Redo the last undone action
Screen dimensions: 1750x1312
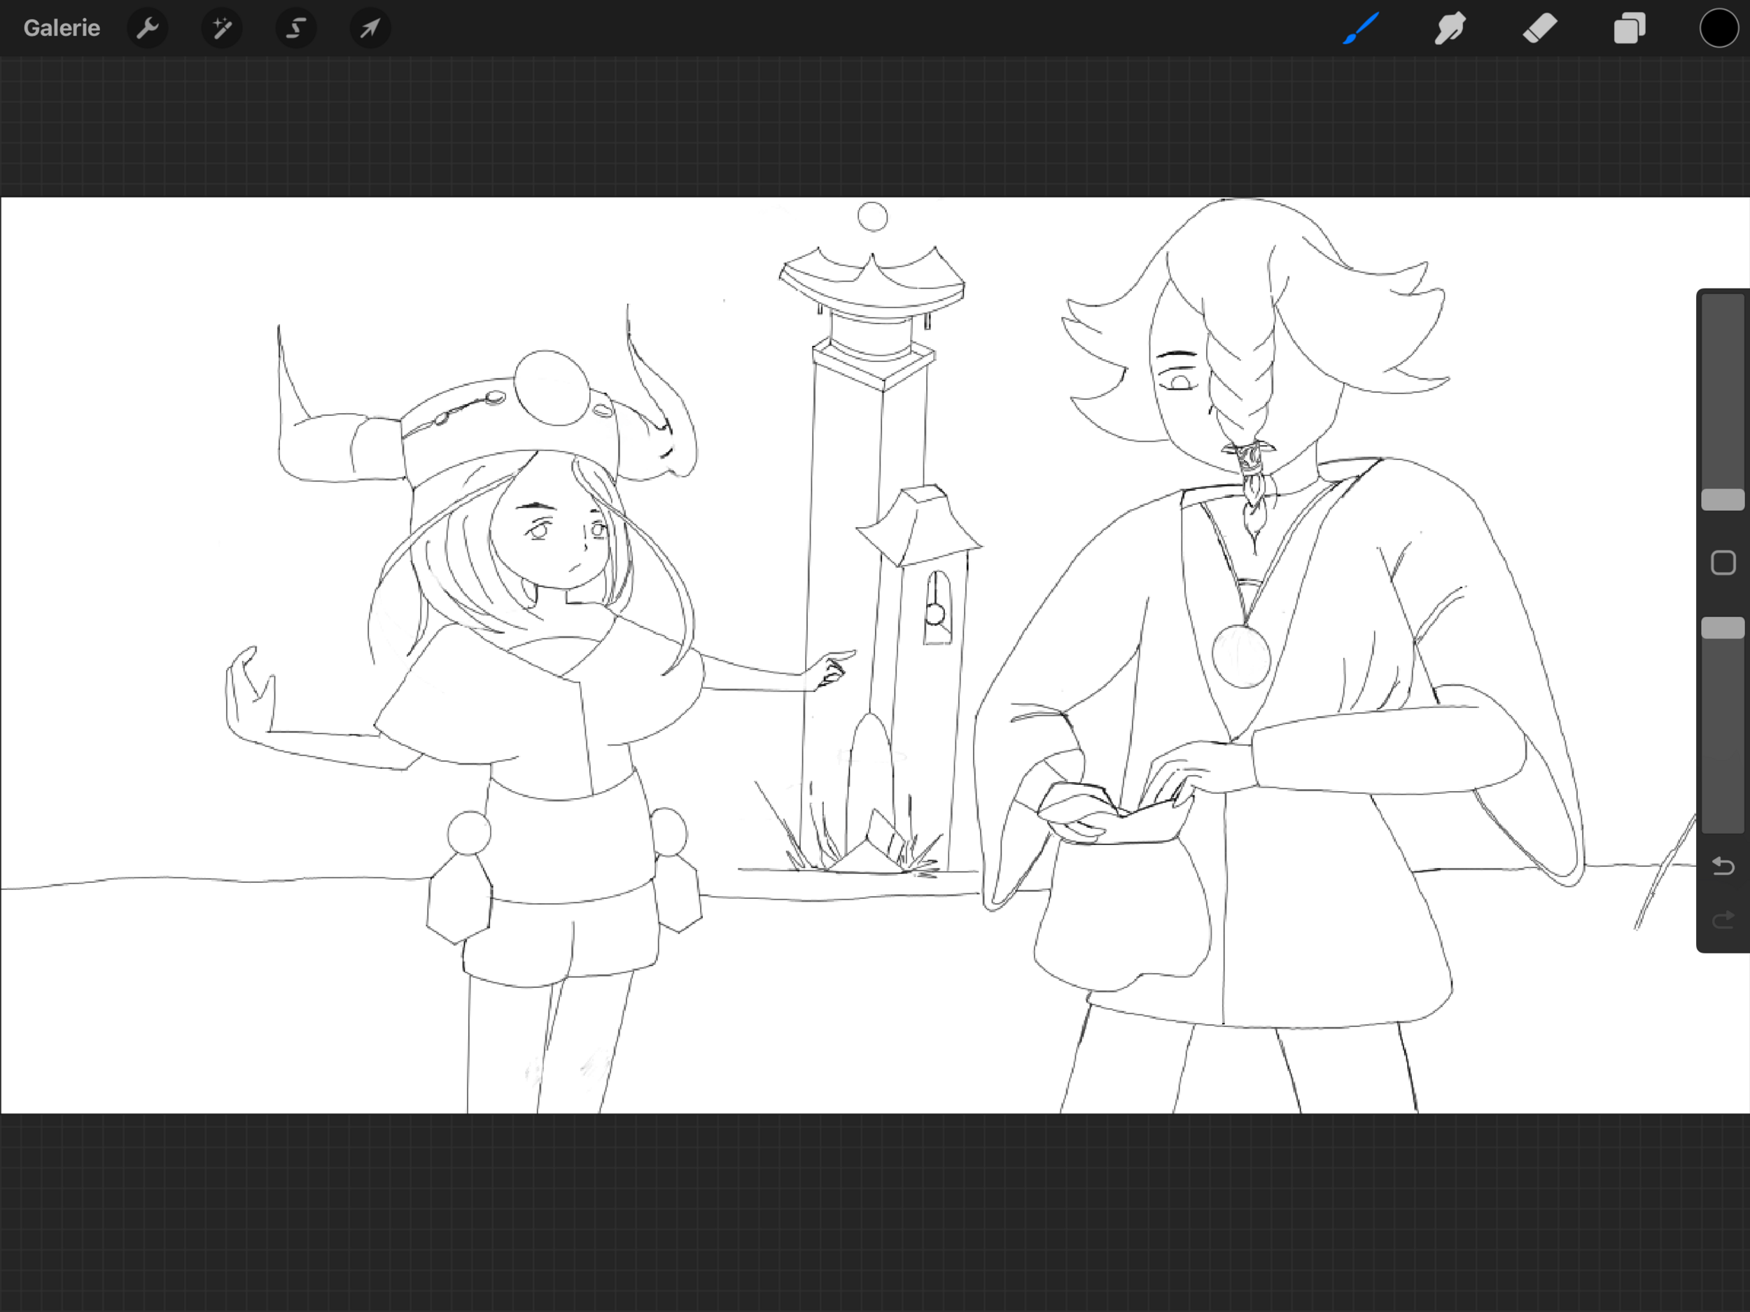click(1722, 919)
